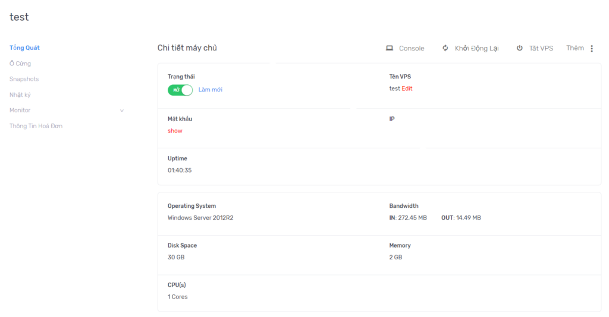Expand the Monitor chevron in sidebar

[x=122, y=110]
